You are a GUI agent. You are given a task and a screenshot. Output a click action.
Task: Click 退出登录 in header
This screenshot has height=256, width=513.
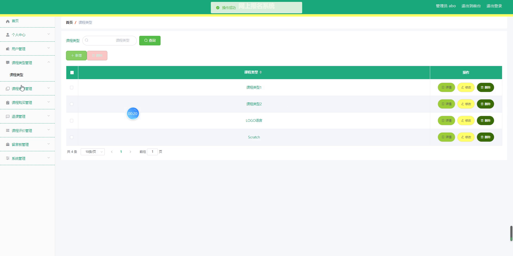click(x=494, y=6)
